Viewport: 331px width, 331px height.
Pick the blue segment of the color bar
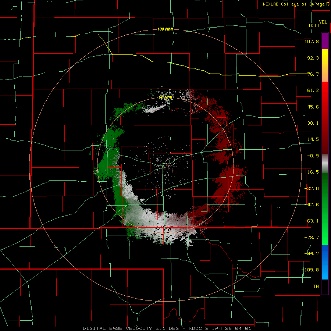(x=325, y=262)
